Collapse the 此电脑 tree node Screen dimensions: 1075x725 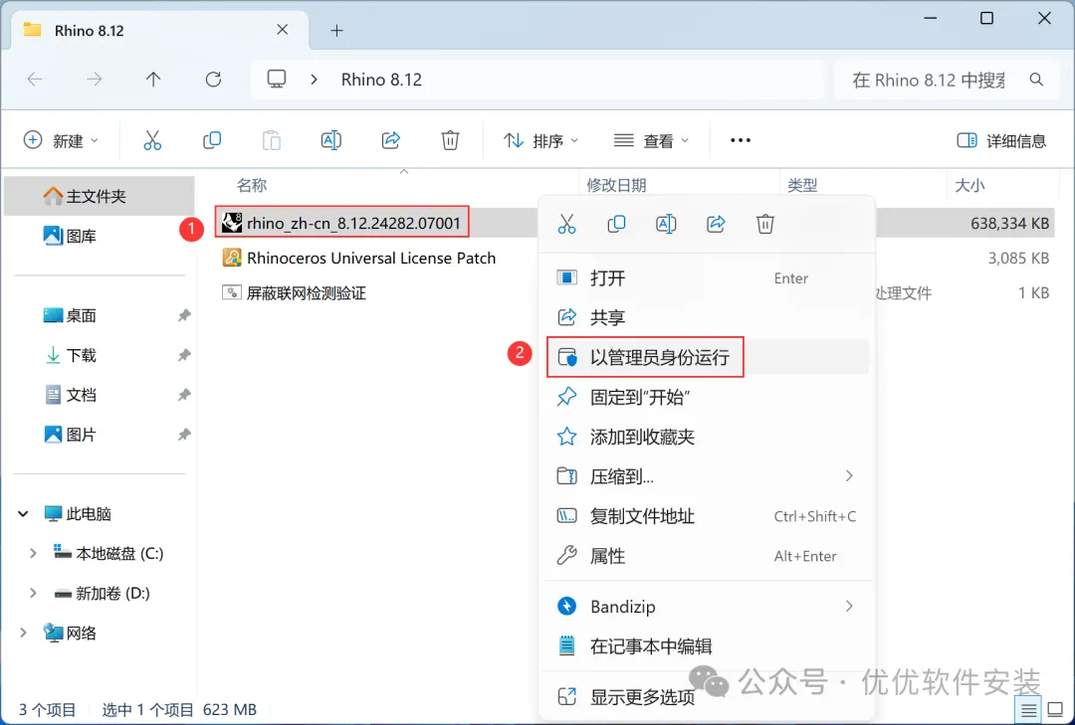23,513
